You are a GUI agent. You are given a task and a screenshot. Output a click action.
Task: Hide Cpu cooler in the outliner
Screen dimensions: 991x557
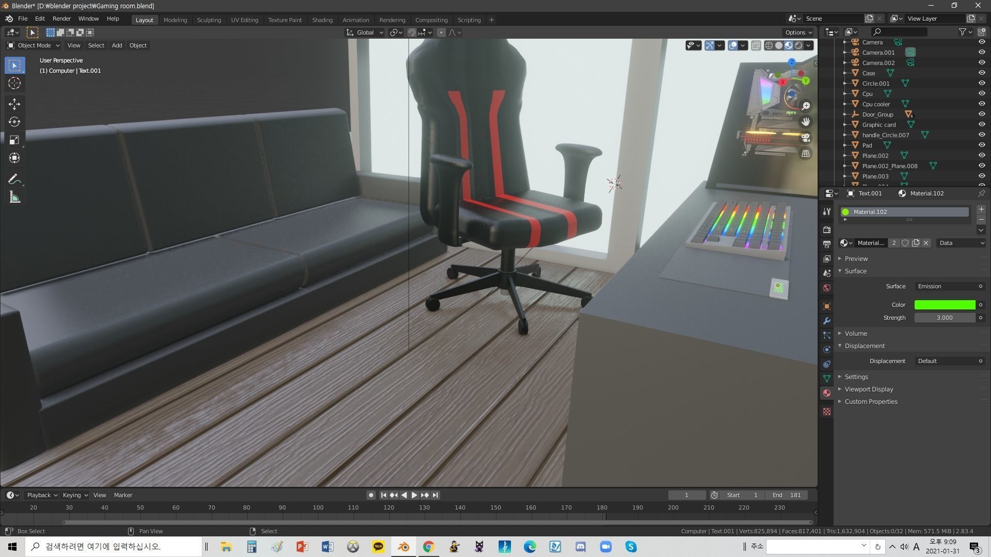(x=982, y=104)
